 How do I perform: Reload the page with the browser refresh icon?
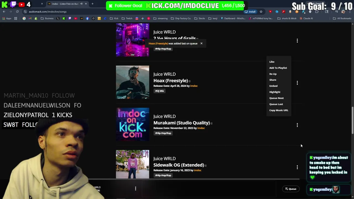click(x=17, y=12)
